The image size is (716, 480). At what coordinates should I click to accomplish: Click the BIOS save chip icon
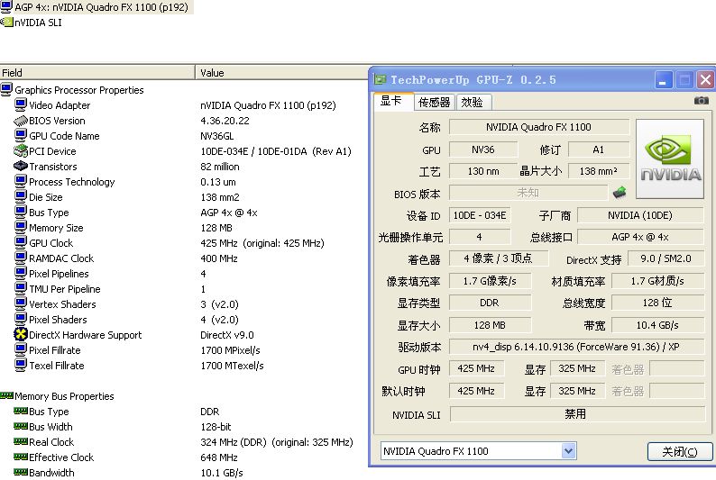coord(620,193)
